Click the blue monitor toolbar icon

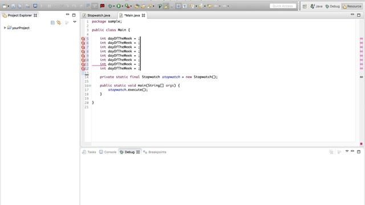(x=35, y=6)
